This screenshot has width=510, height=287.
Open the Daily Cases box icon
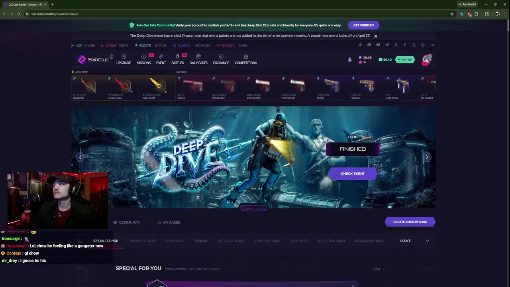pos(198,57)
